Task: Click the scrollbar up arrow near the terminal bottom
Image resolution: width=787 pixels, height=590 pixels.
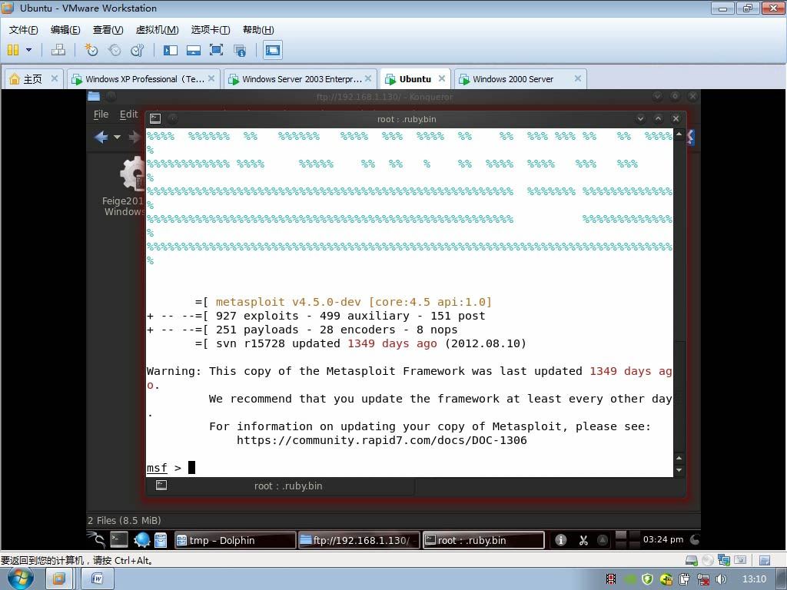Action: (x=679, y=458)
